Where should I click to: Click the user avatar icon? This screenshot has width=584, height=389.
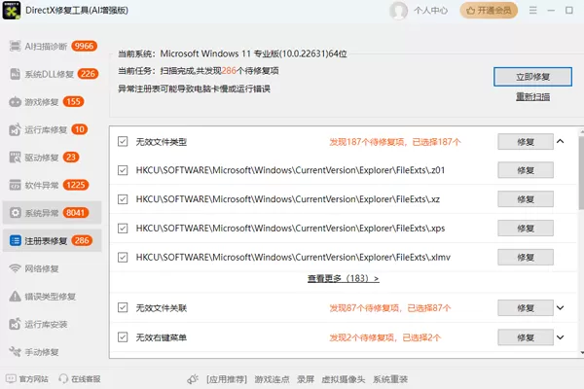tap(398, 11)
